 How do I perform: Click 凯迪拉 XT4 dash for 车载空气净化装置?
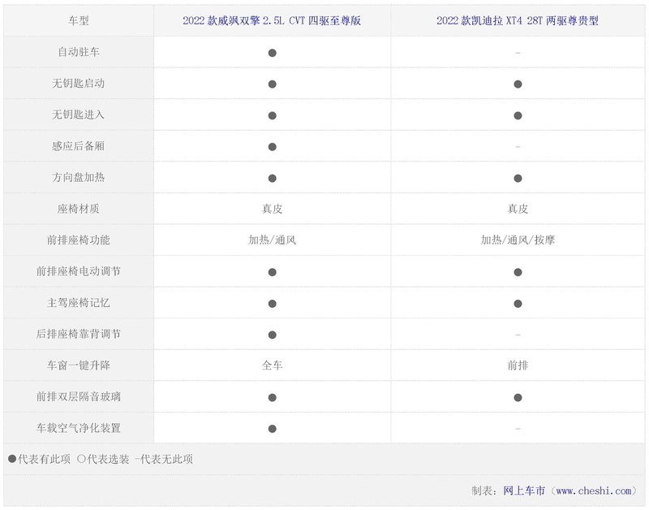click(518, 429)
